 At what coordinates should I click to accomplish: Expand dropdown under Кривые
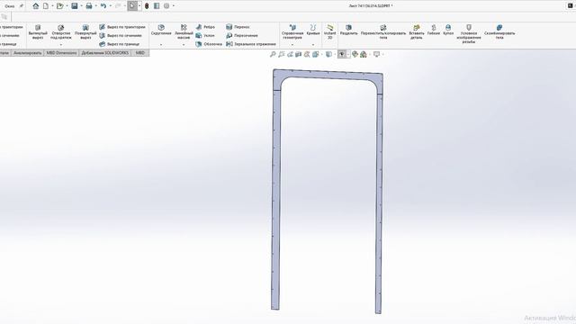coord(313,45)
